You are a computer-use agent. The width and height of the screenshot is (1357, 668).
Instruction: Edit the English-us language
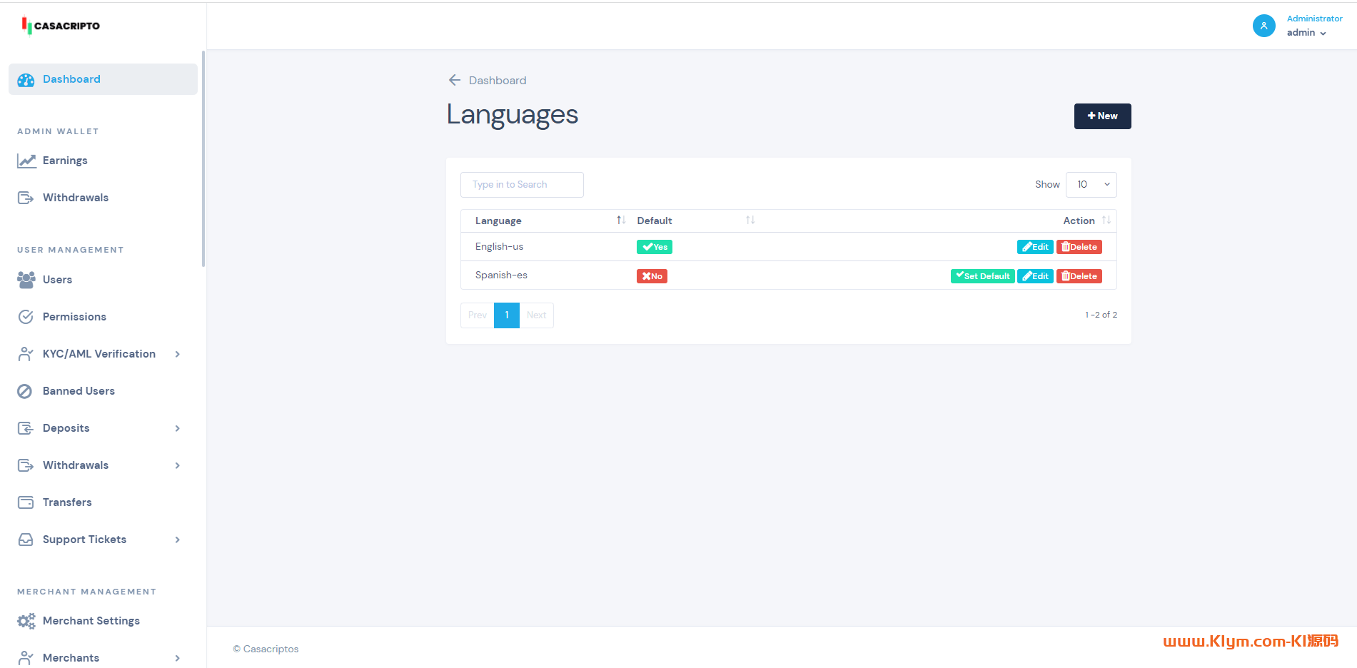click(1035, 247)
